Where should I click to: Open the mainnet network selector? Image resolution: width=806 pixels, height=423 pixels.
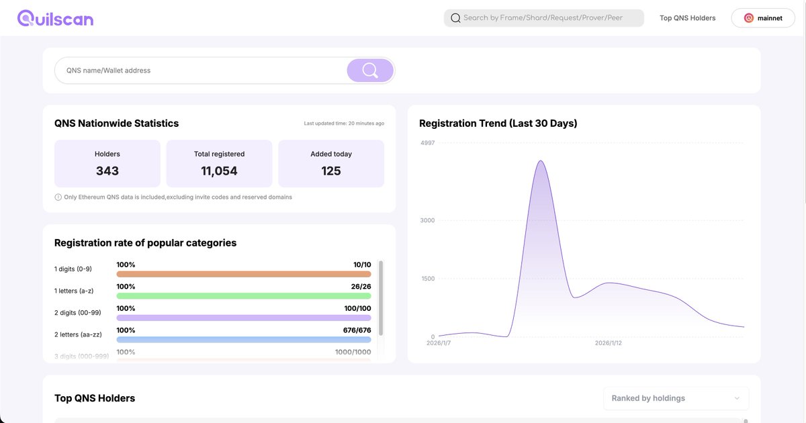(x=763, y=18)
